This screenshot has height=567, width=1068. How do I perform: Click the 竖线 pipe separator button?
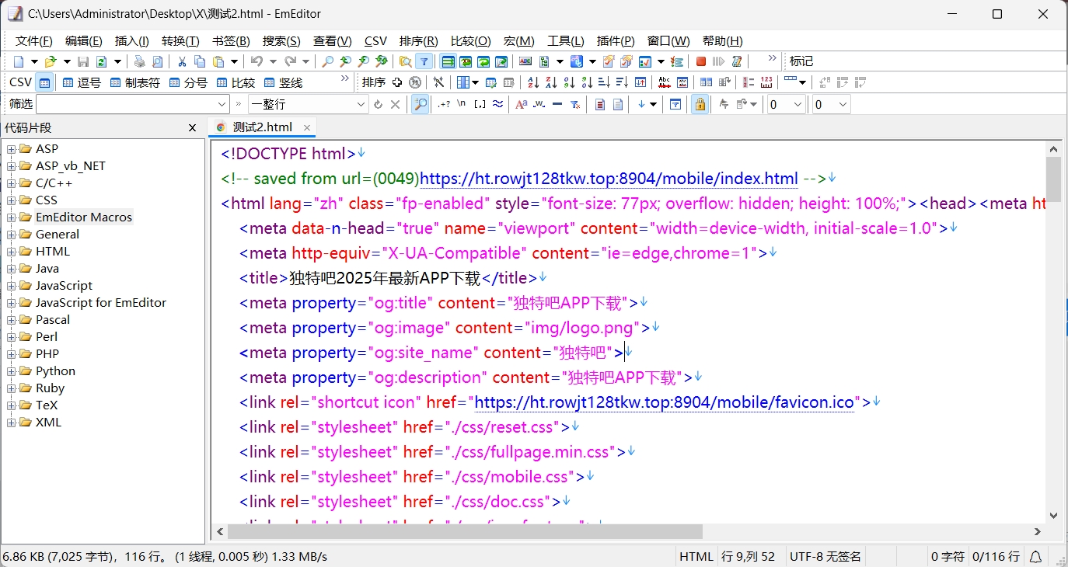(x=283, y=82)
